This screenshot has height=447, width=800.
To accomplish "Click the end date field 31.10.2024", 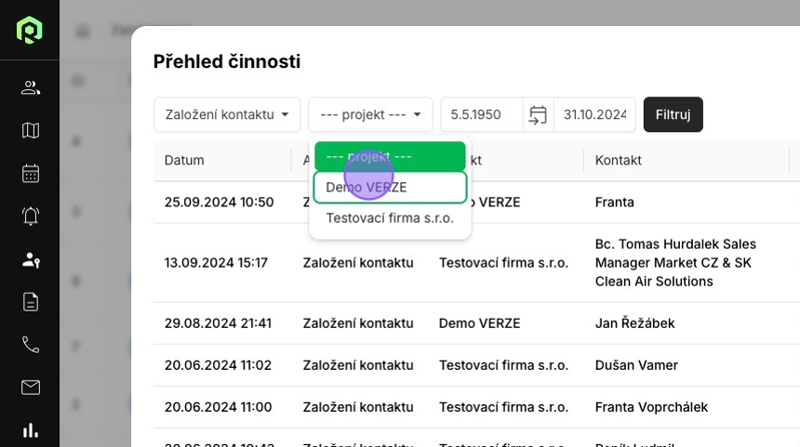I will point(595,114).
